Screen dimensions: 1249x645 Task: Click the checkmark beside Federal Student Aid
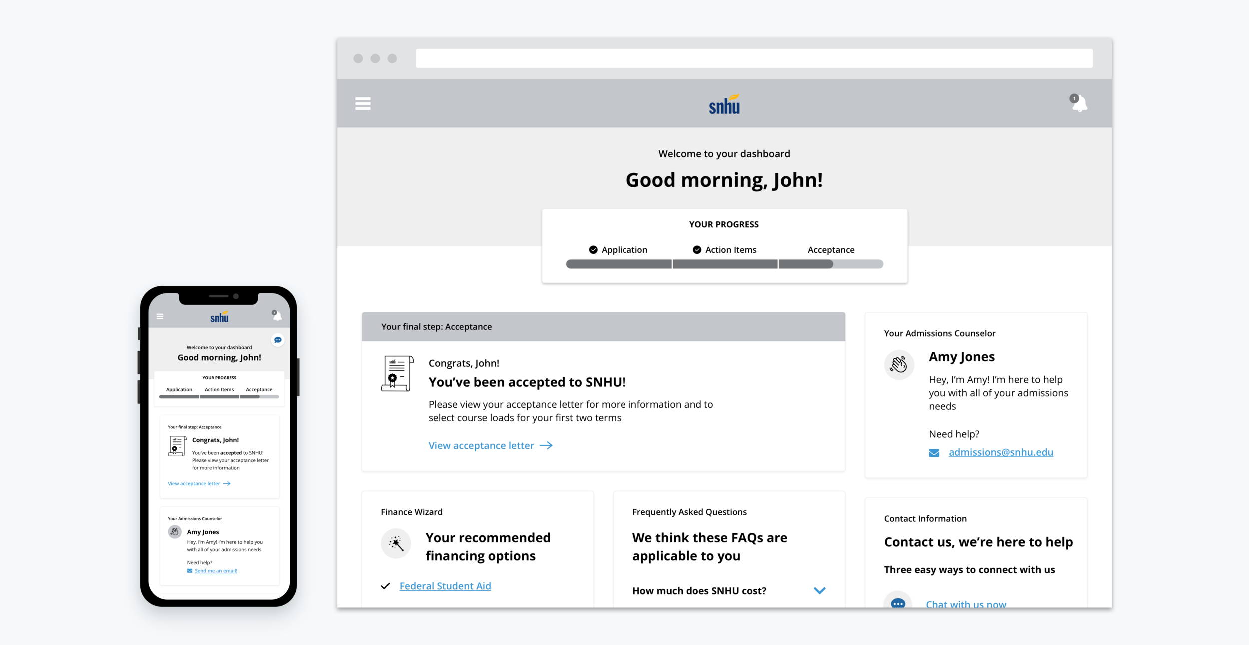point(385,585)
